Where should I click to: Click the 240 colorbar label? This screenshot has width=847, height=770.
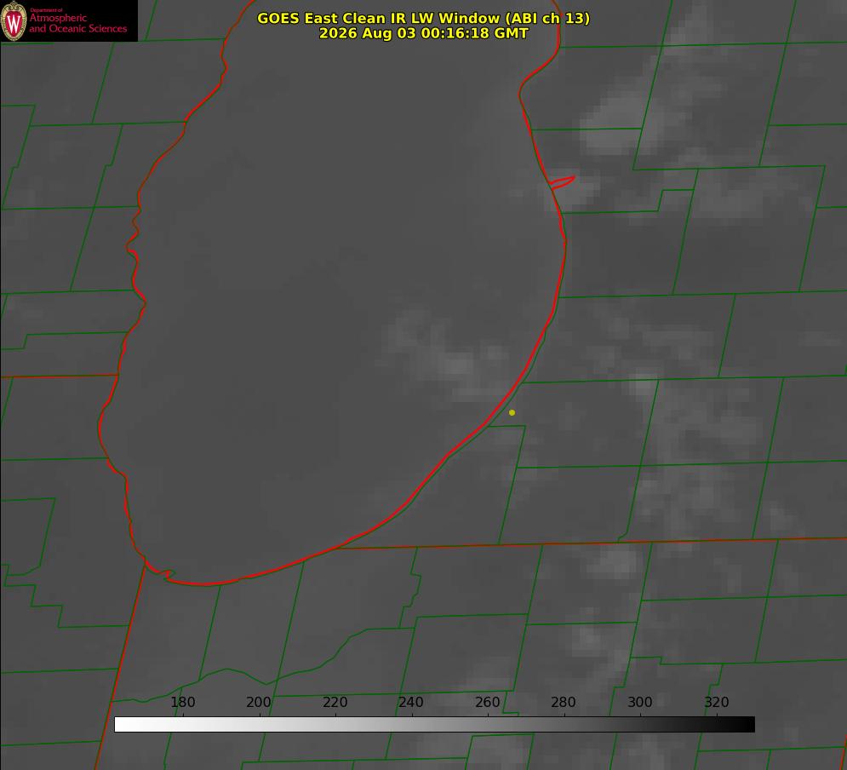[x=411, y=702]
